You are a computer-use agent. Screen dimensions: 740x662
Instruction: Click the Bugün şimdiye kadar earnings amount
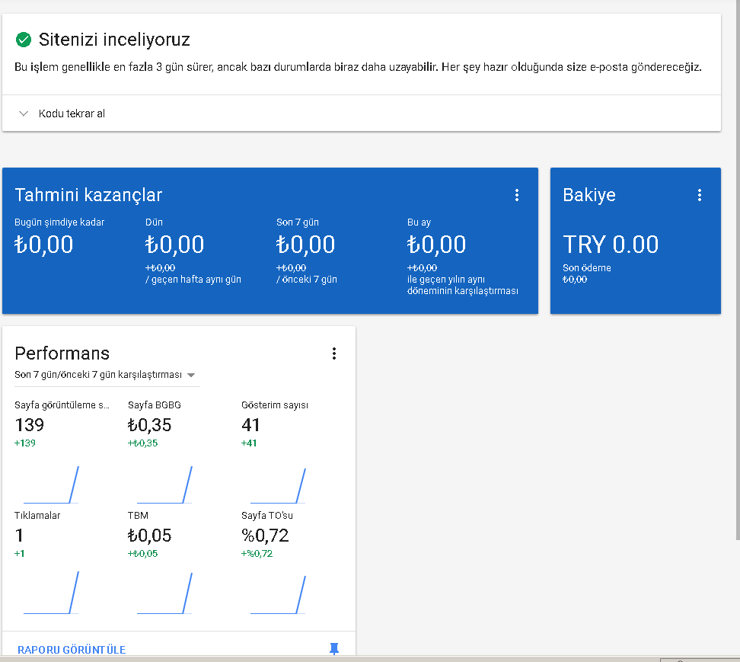coord(44,245)
